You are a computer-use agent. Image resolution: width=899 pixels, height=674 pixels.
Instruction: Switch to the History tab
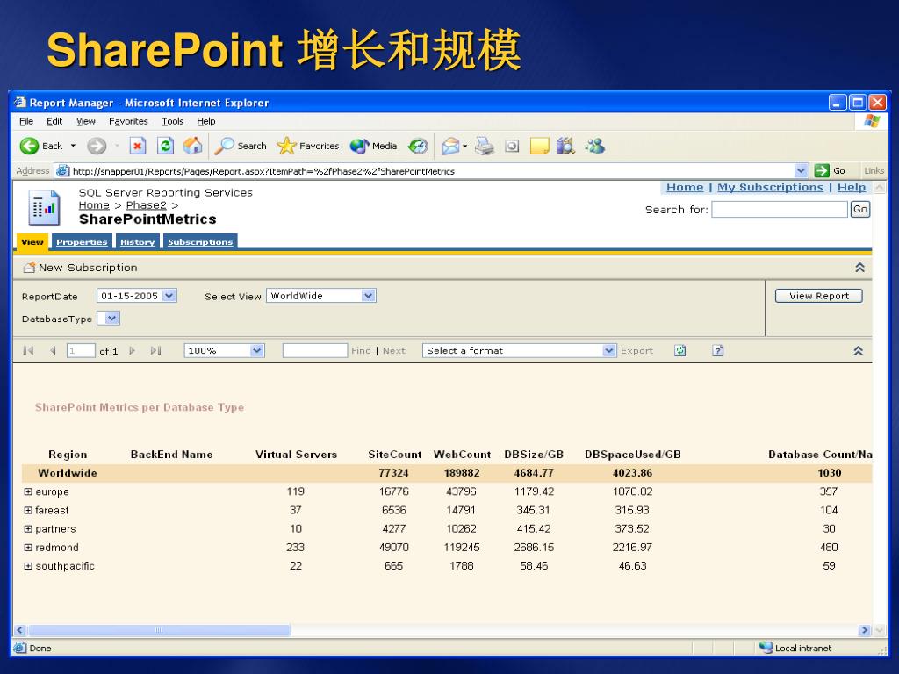pos(138,242)
